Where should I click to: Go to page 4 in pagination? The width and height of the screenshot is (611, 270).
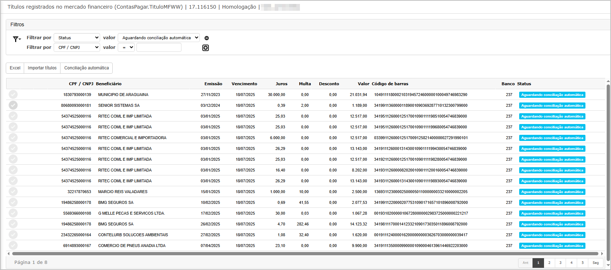[571, 263]
